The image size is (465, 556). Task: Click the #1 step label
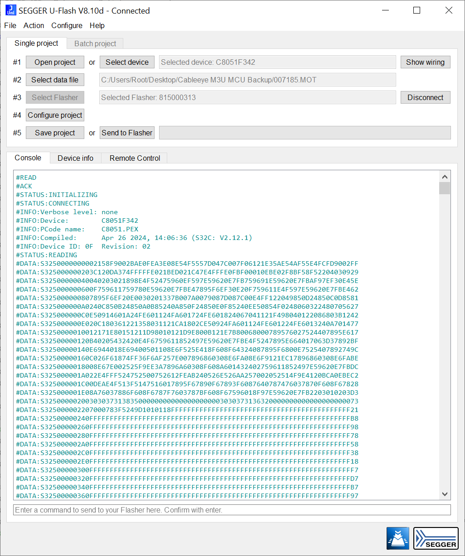click(x=17, y=62)
